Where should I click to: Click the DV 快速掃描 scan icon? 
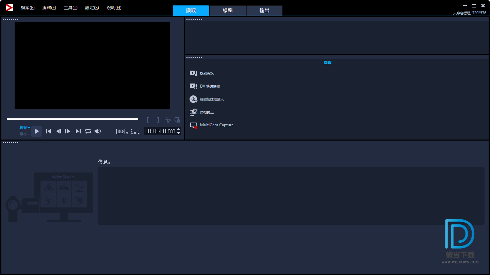click(193, 86)
